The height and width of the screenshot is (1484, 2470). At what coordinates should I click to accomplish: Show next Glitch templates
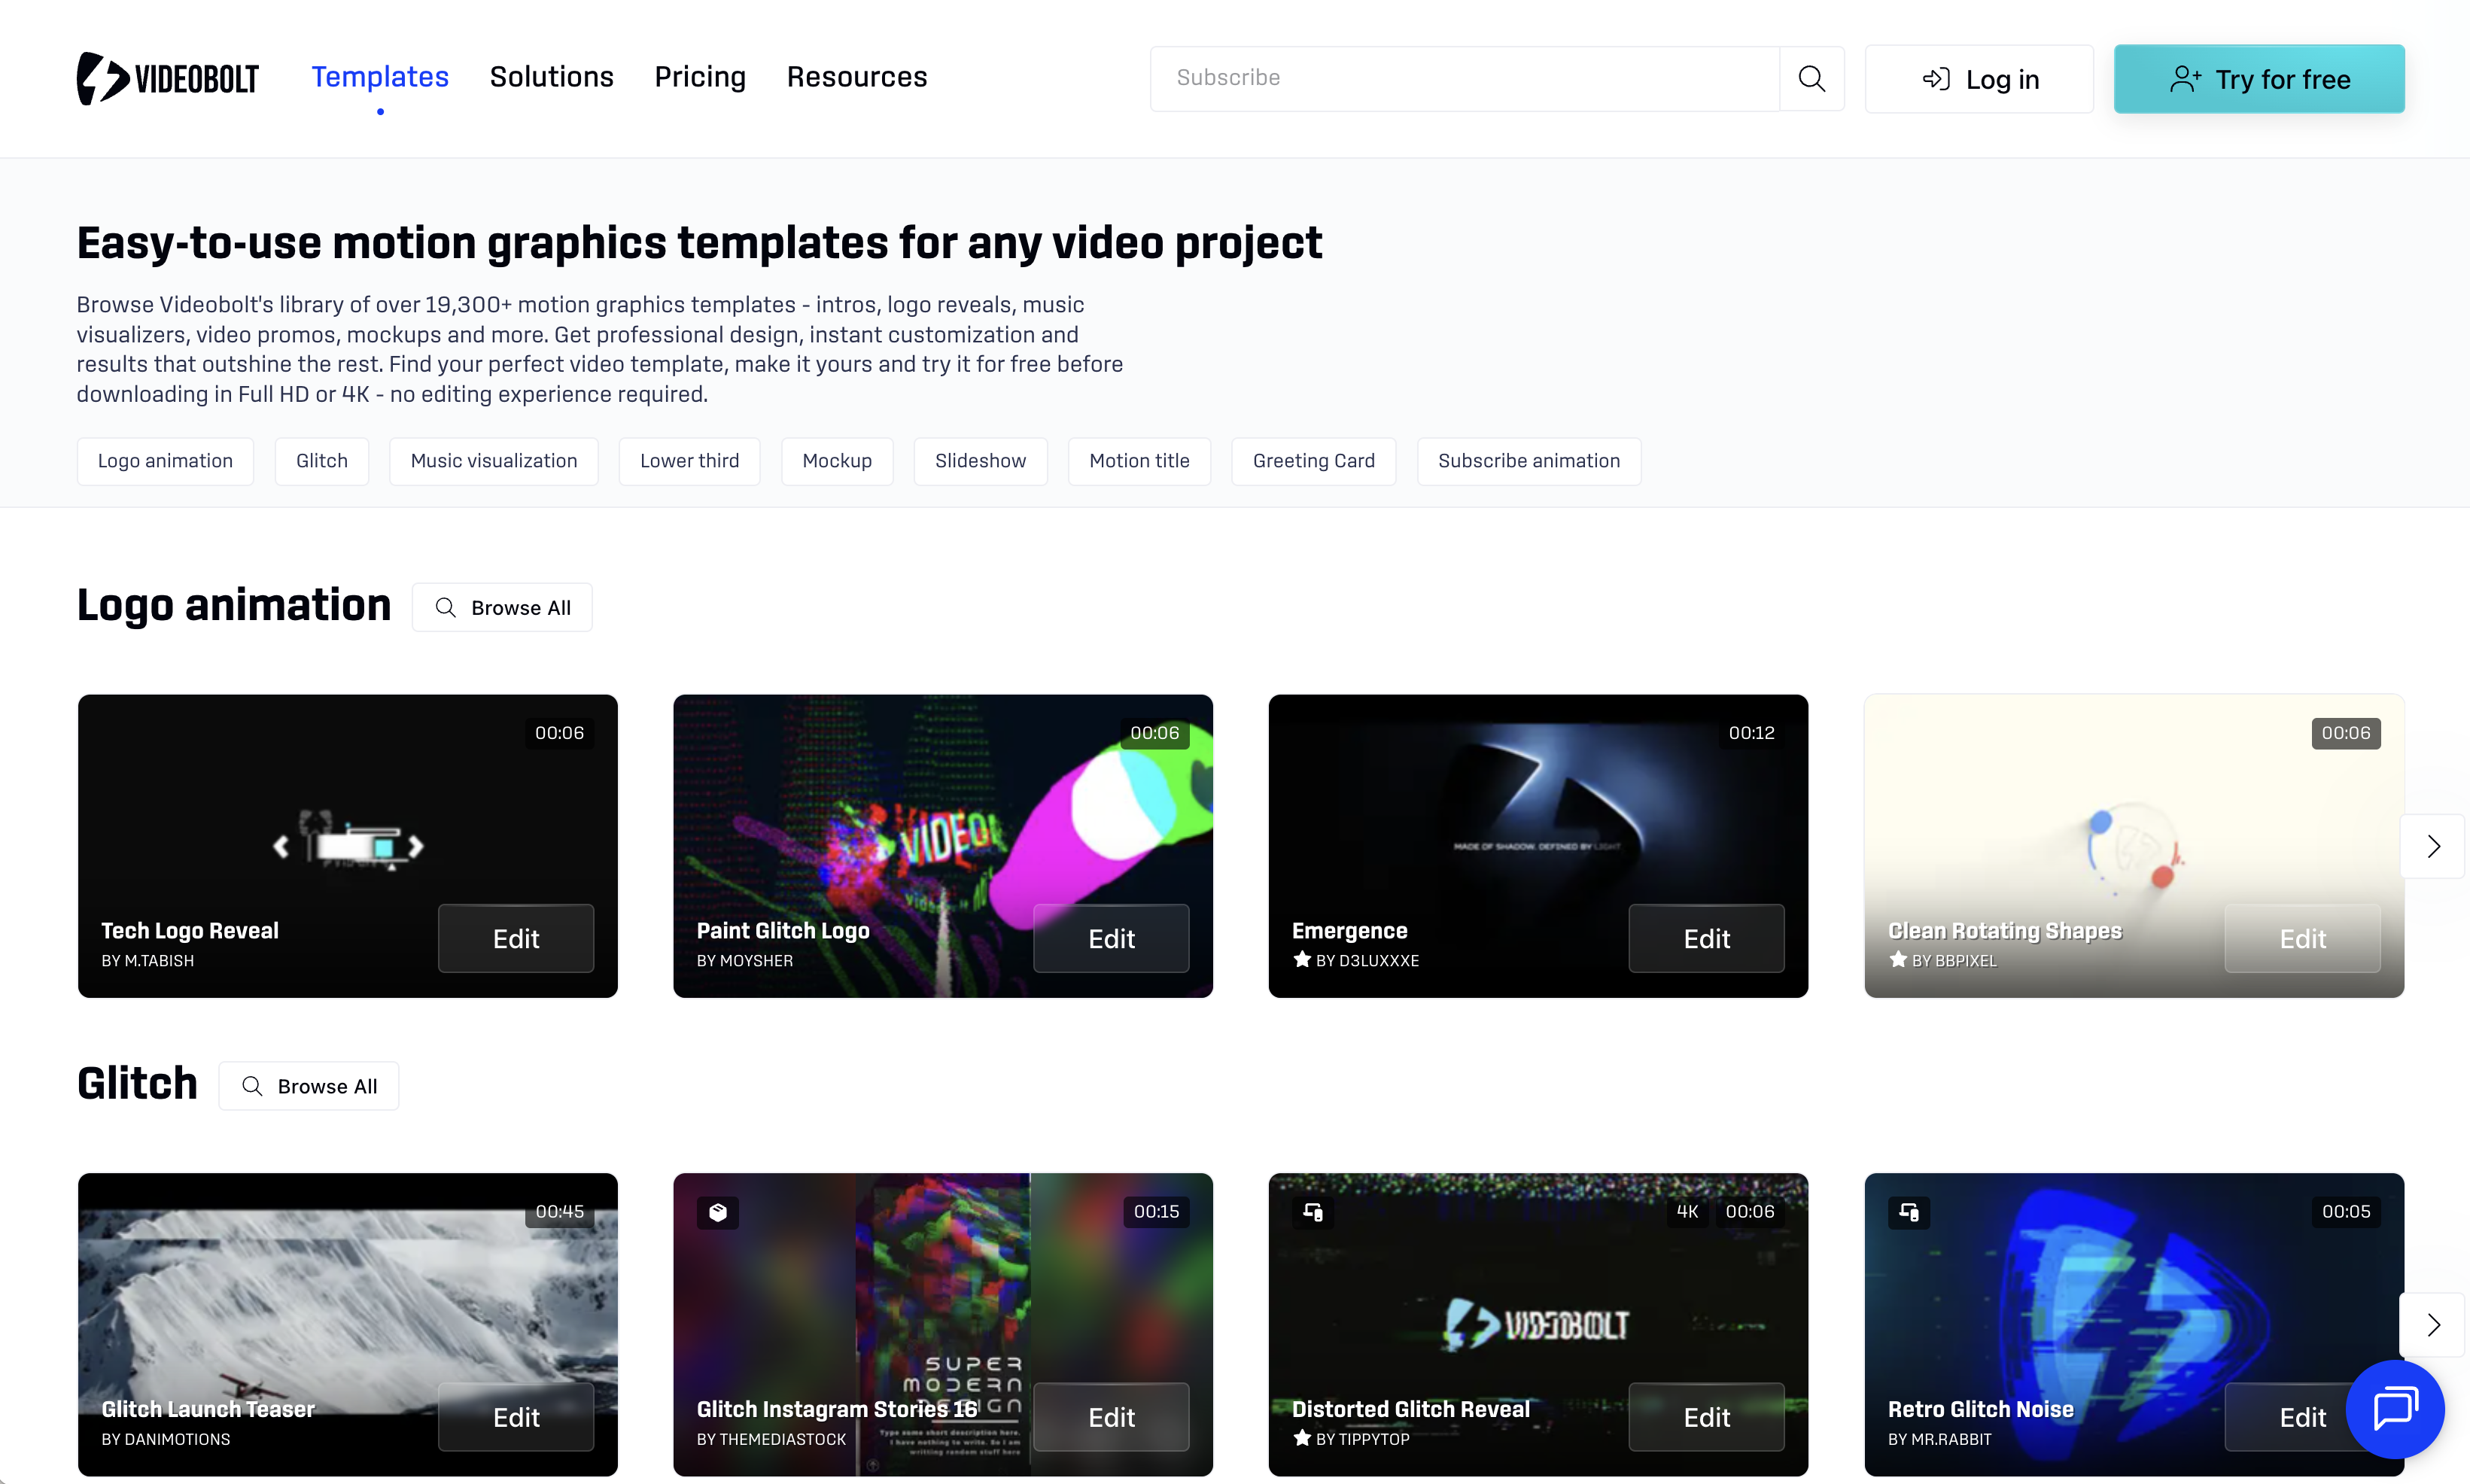click(2433, 1325)
